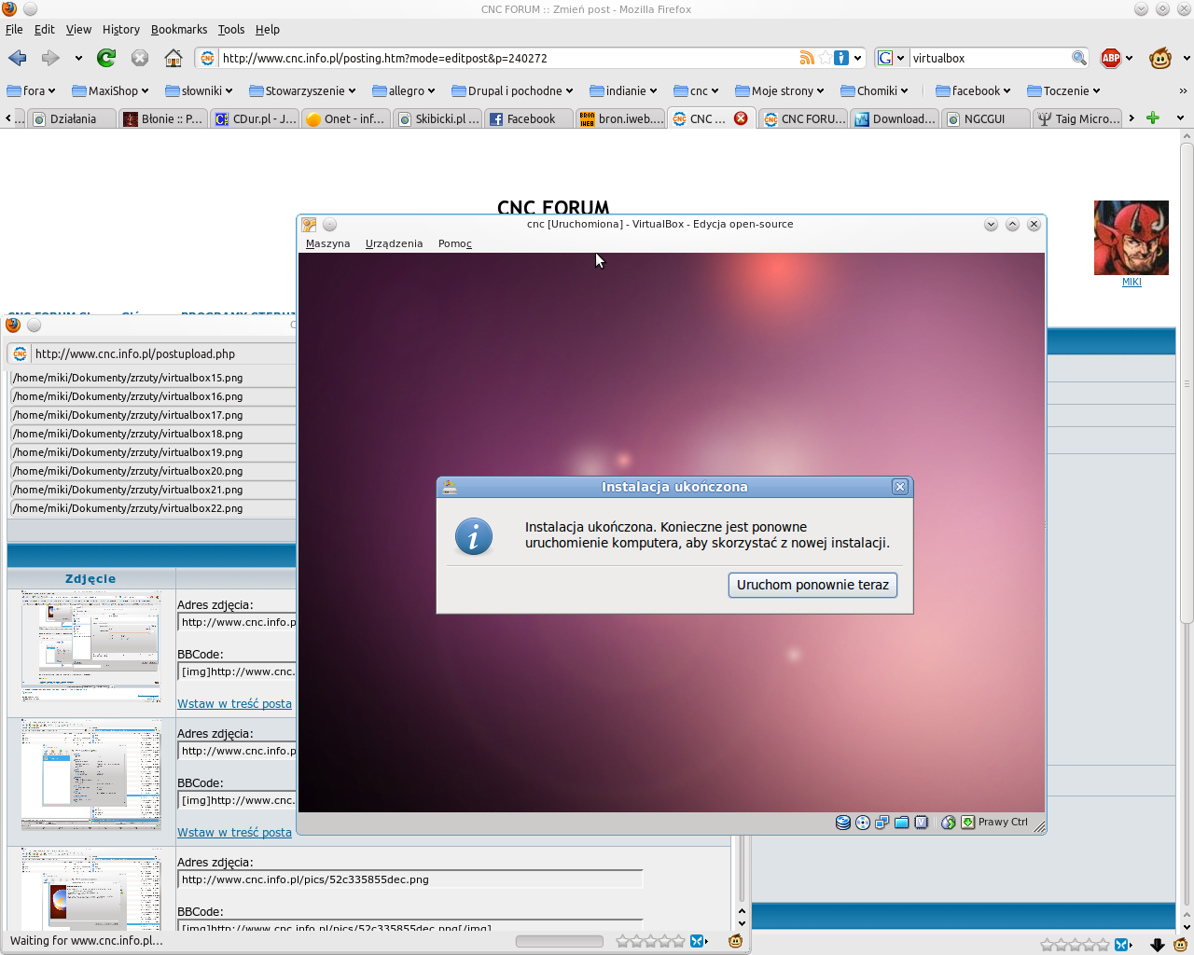The image size is (1194, 955).
Task: Open VirtualBox Maszyna menu
Action: pos(328,243)
